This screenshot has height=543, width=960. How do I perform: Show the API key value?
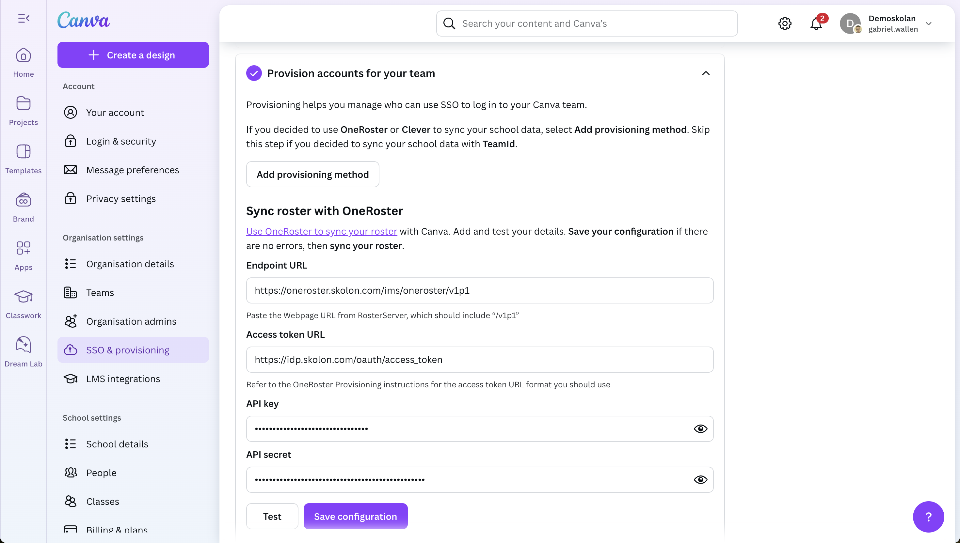[700, 429]
